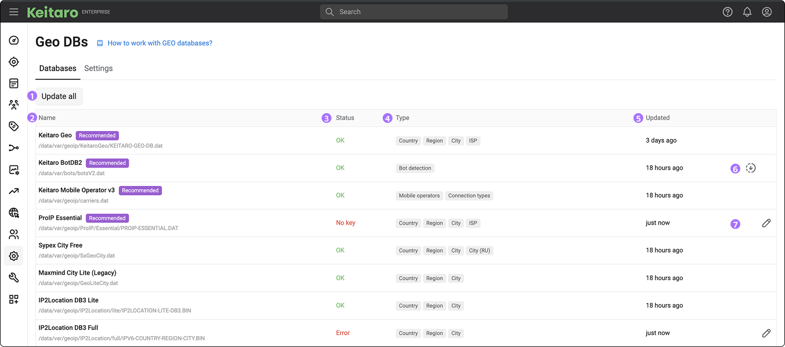785x347 pixels.
Task: Click the Update all button
Action: pos(59,96)
